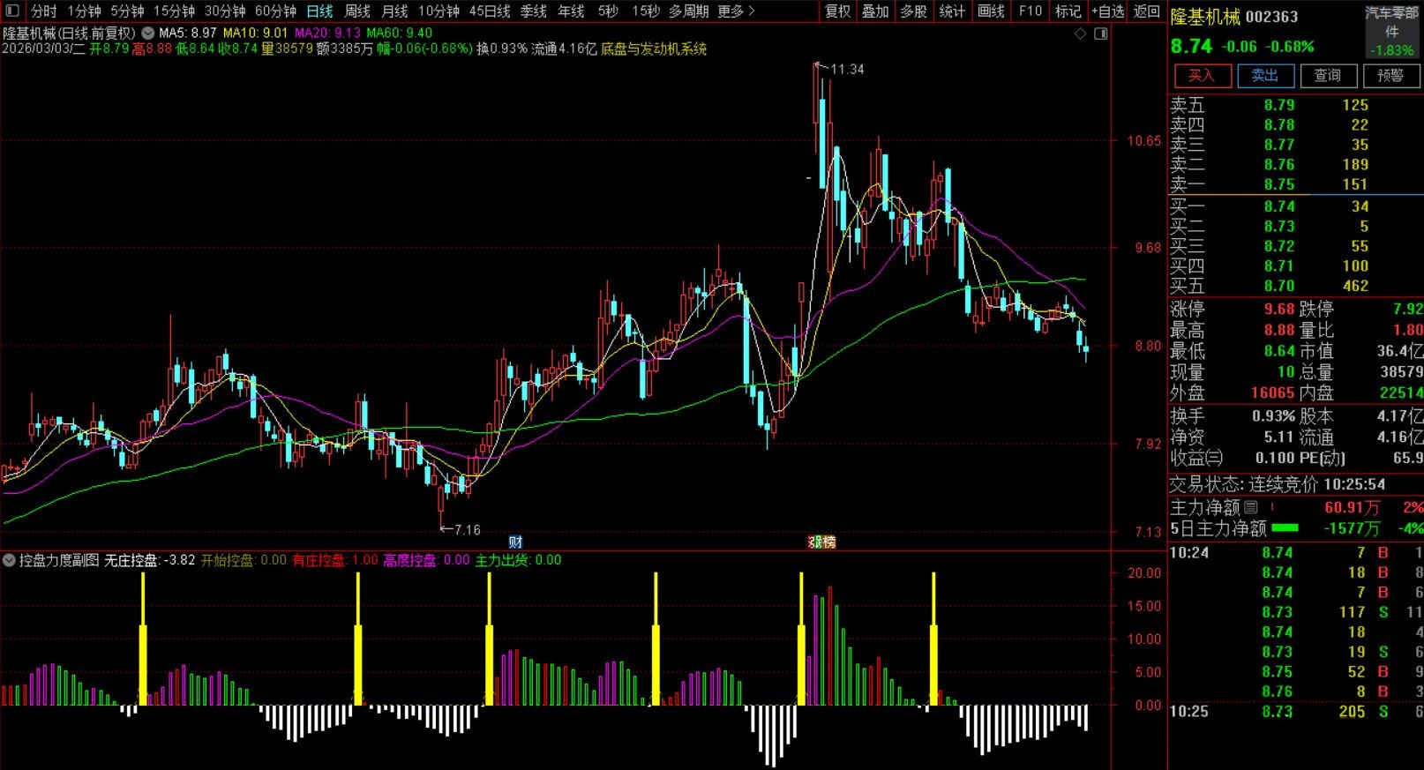Click the red 买入 buy button
Screen dimensions: 1424x770
pyautogui.click(x=1201, y=76)
